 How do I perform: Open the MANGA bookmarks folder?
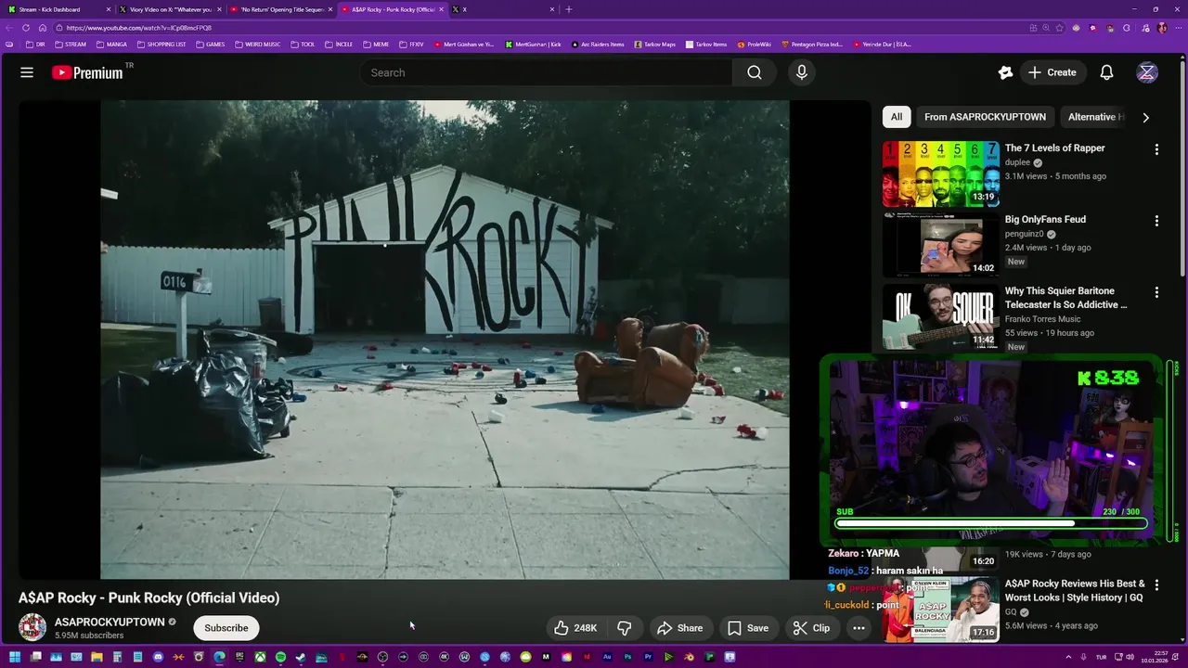tap(111, 44)
